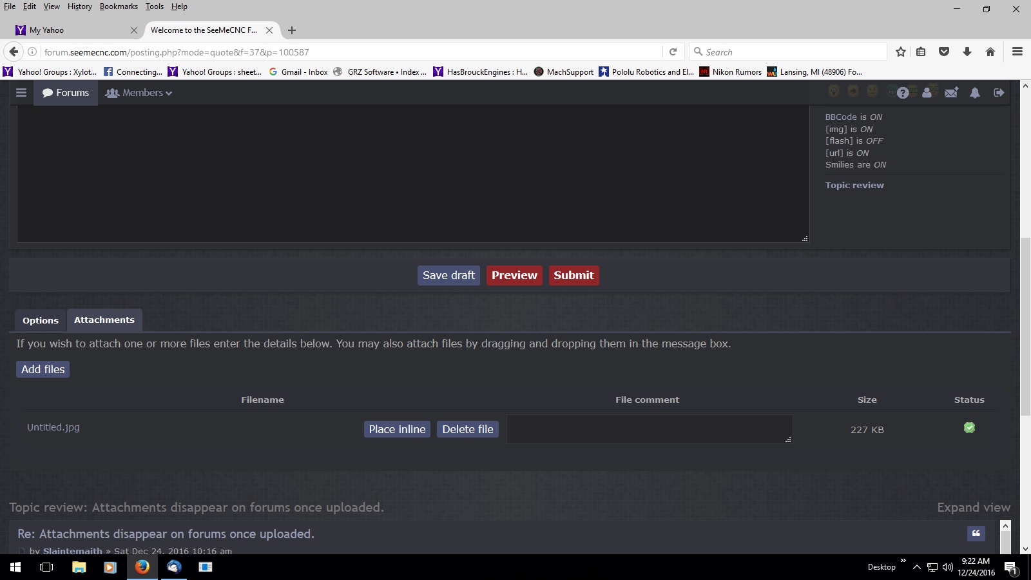Expand the Members dropdown
The height and width of the screenshot is (580, 1031).
[x=139, y=93]
